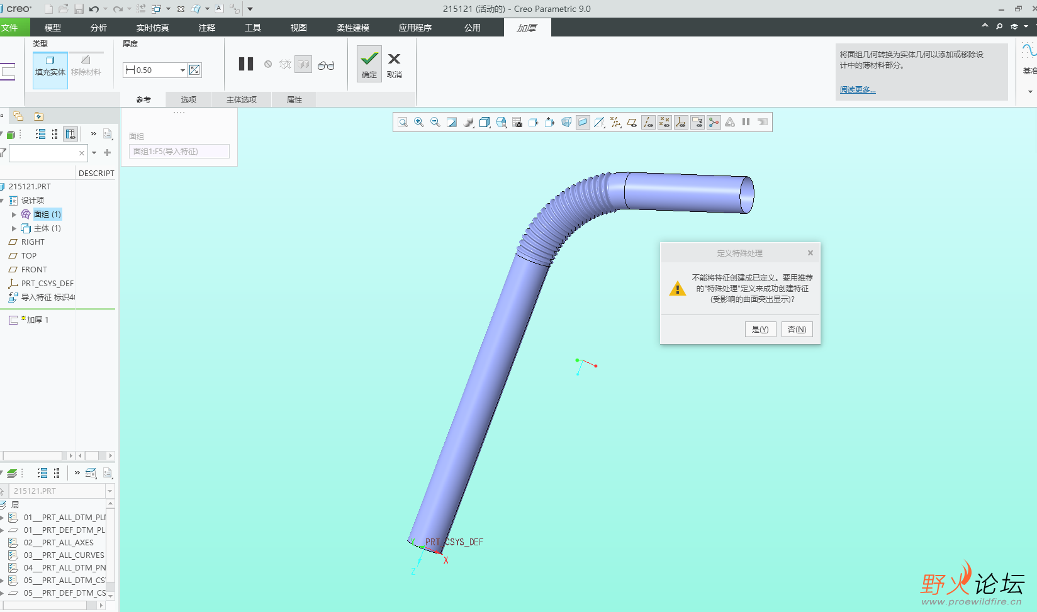This screenshot has width=1037, height=612.
Task: Switch to the 柔性建模 ribbon tab
Action: click(x=353, y=28)
